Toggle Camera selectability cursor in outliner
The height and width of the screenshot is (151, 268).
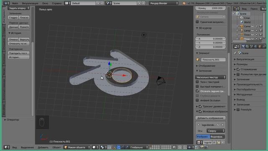(257, 26)
